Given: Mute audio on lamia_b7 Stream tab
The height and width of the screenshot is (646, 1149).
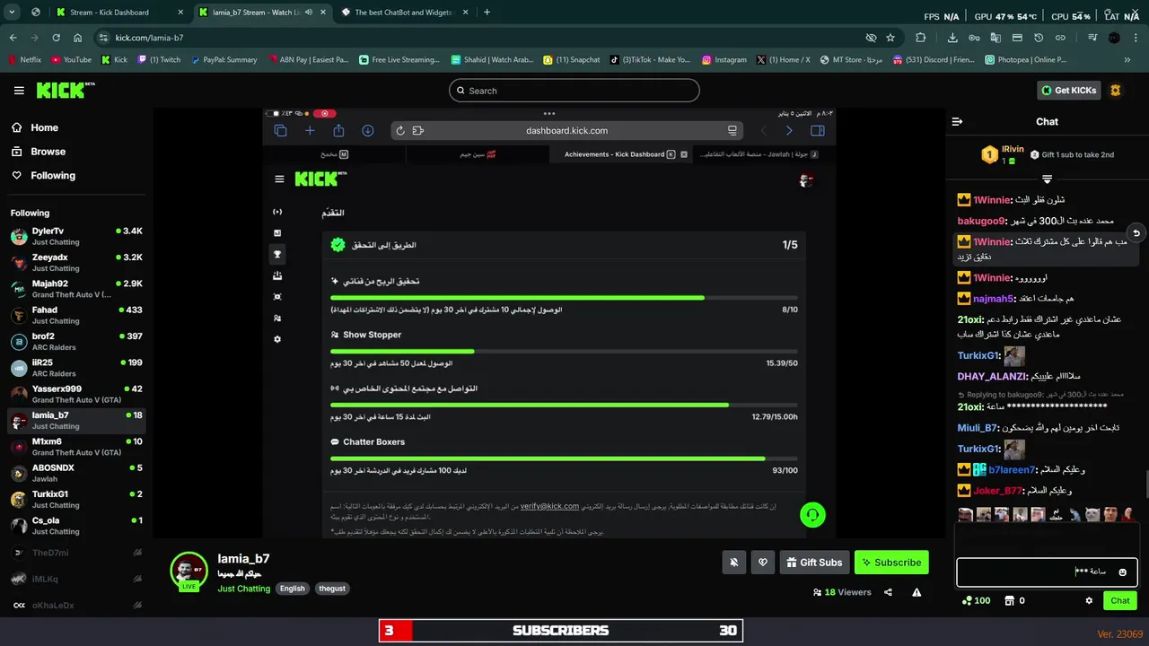Looking at the screenshot, I should pos(308,13).
